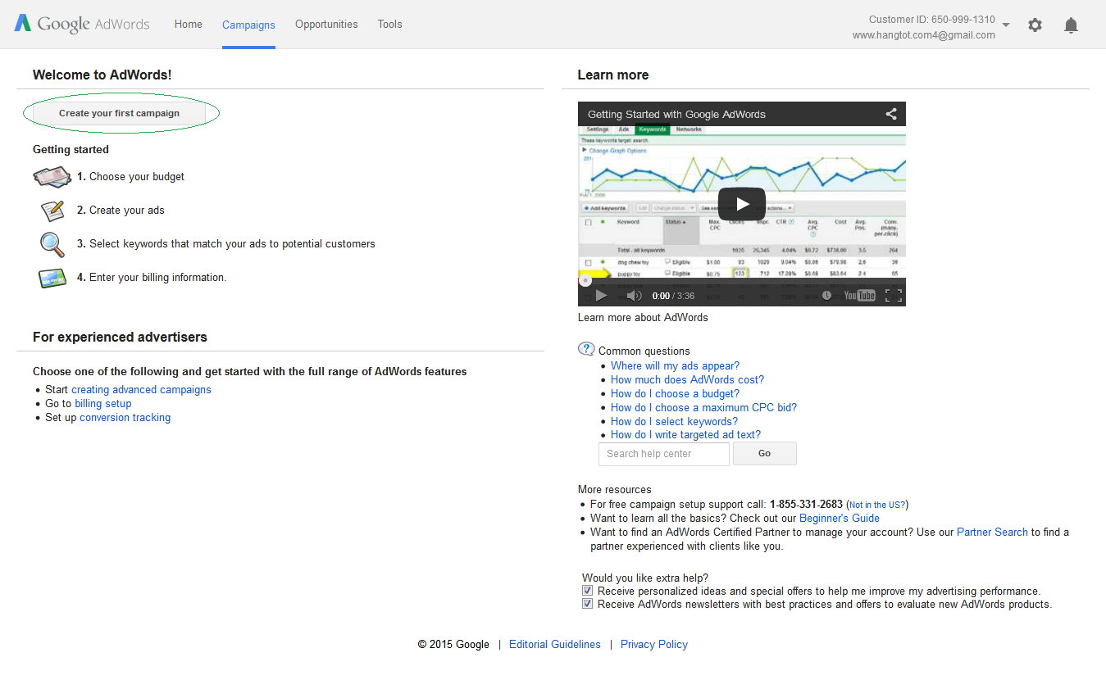Click the watch later clock icon on the video
Image resolution: width=1106 pixels, height=680 pixels.
(826, 296)
